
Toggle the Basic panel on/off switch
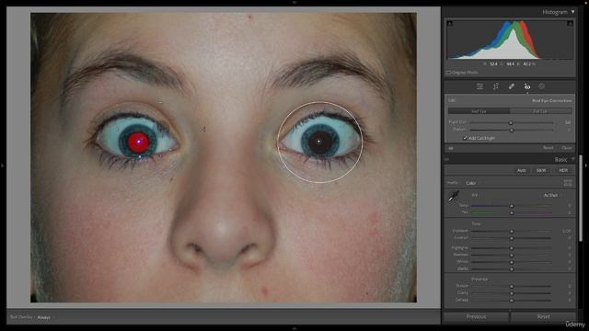tap(447, 159)
